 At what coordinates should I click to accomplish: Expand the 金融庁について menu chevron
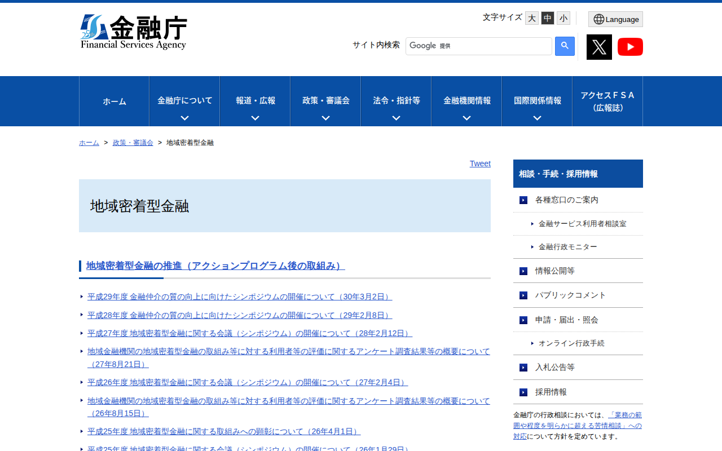click(184, 118)
